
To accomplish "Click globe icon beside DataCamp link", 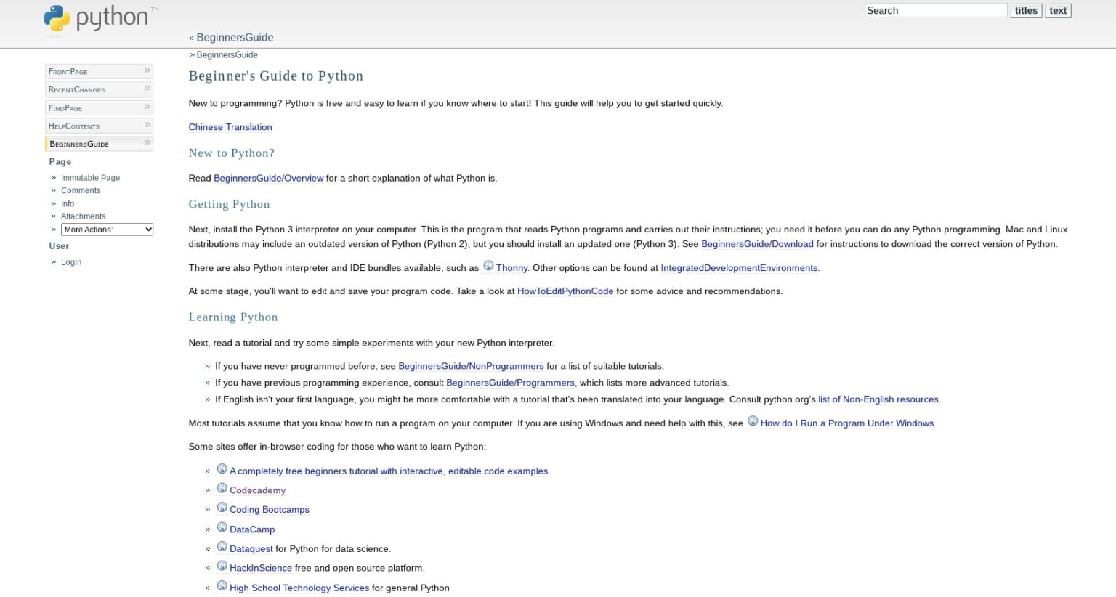I will click(222, 527).
